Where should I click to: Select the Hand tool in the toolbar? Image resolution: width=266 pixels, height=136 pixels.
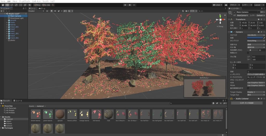pyautogui.click(x=2, y=5)
